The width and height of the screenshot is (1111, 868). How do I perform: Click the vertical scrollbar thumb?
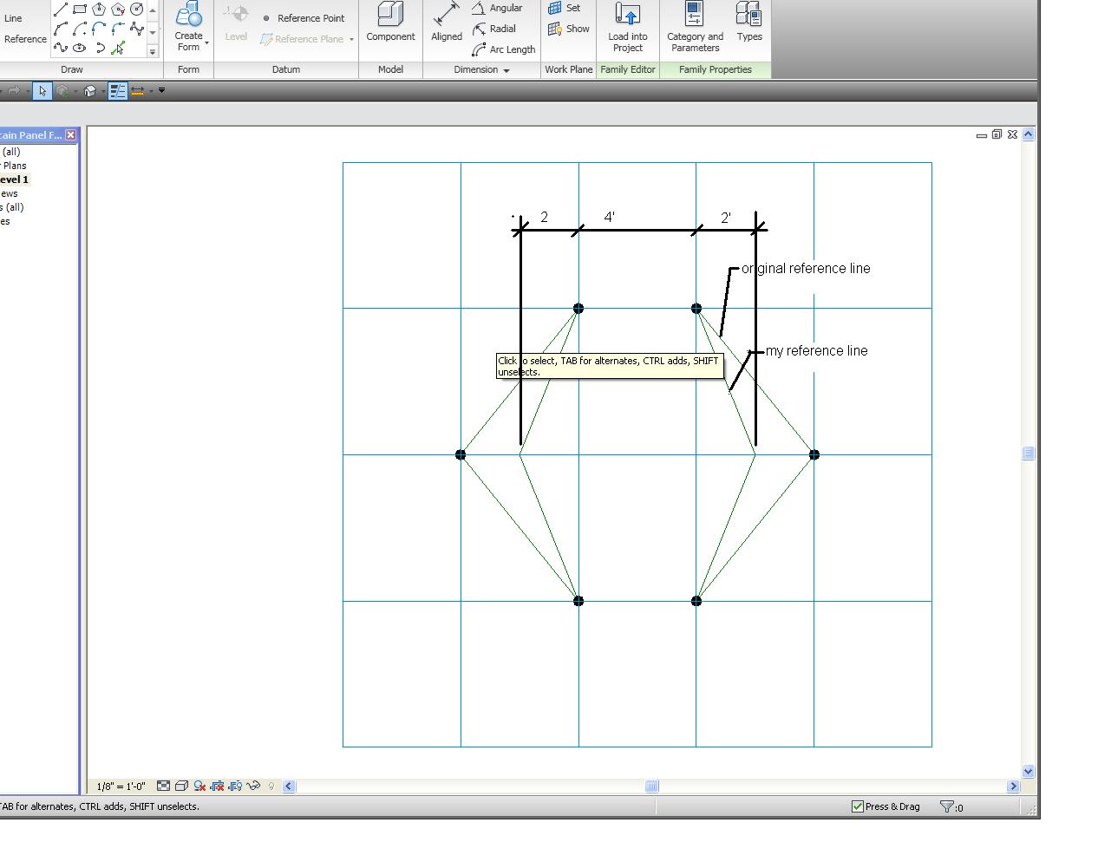[x=1029, y=454]
